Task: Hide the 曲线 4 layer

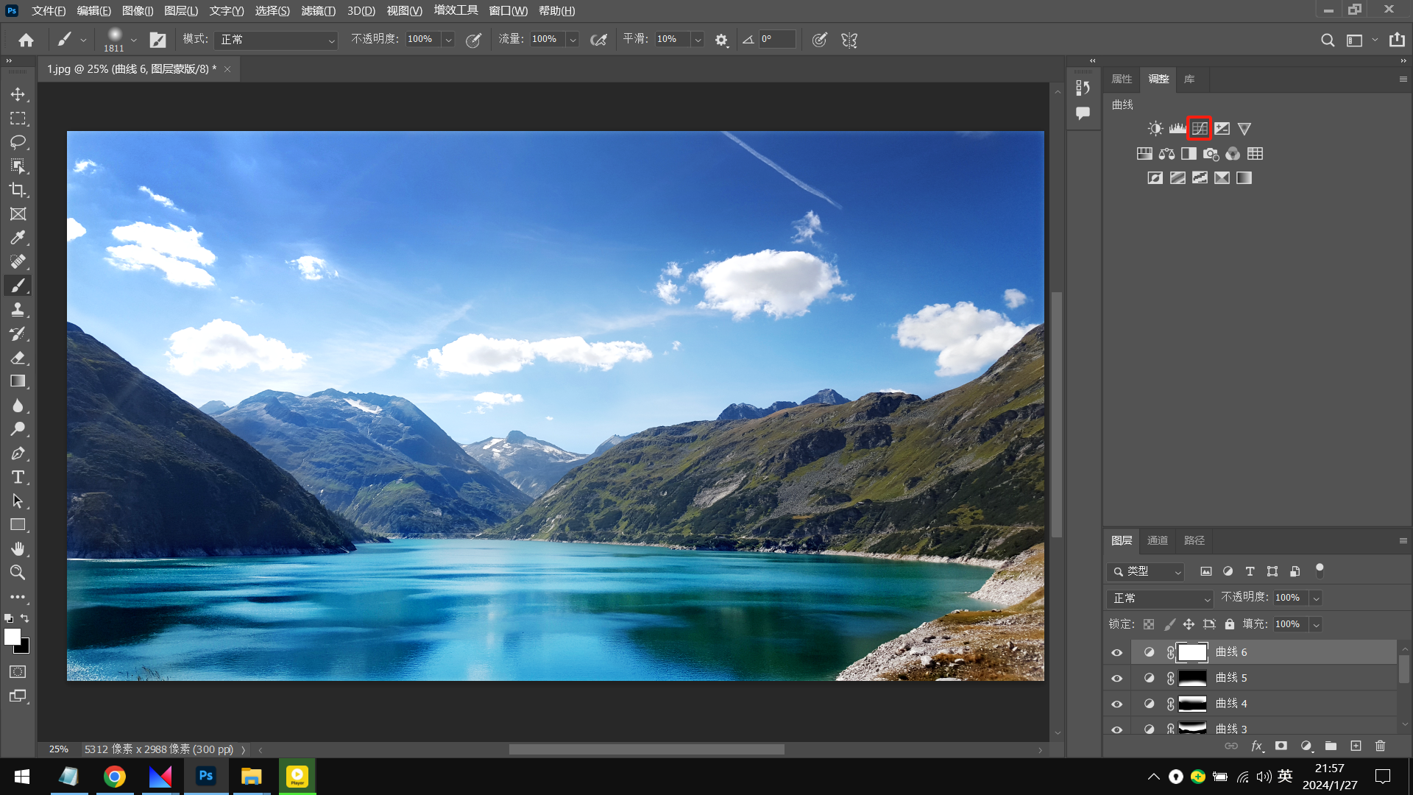Action: coord(1116,704)
